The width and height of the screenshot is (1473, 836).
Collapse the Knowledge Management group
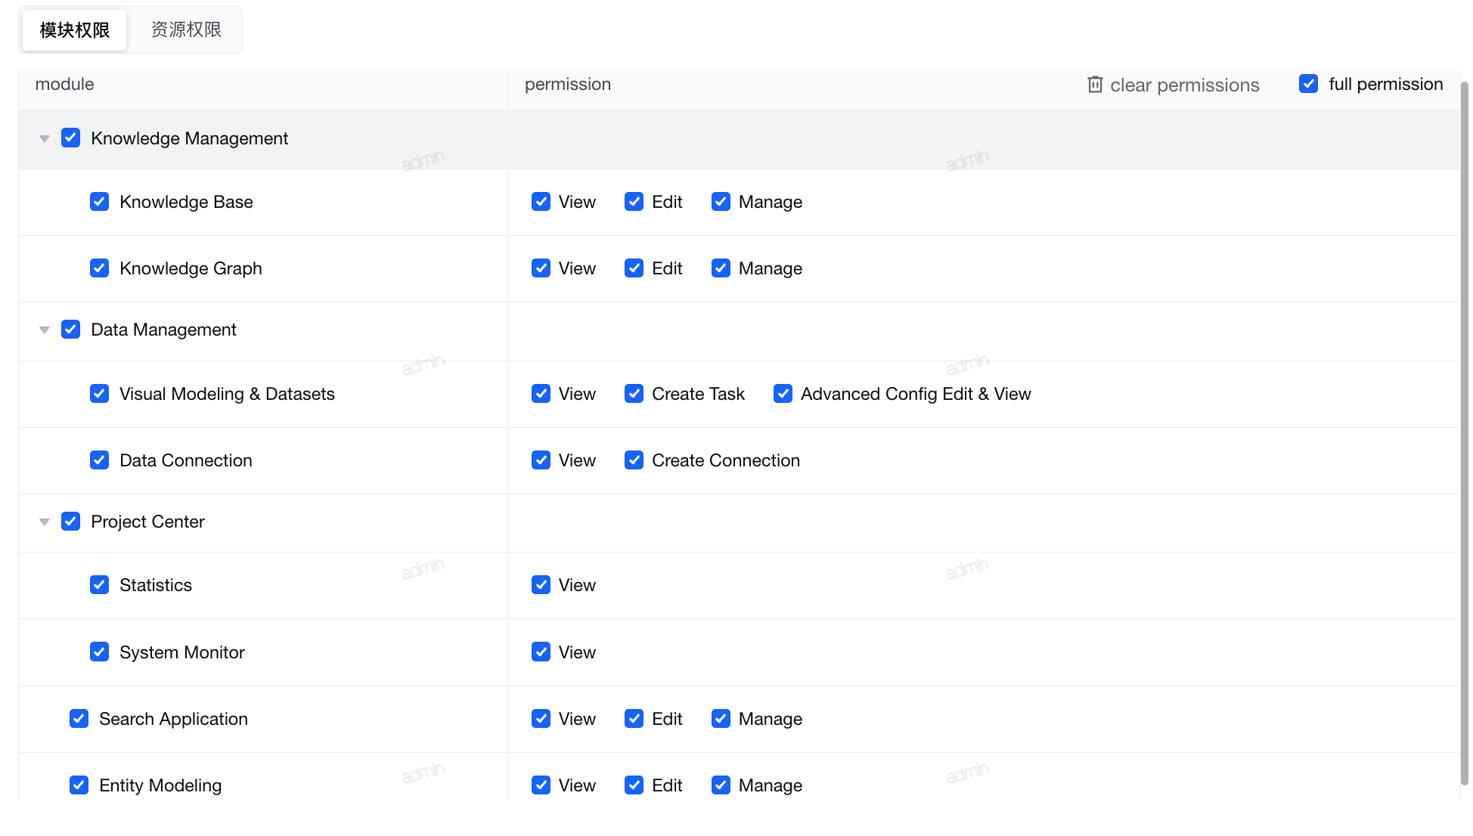45,138
